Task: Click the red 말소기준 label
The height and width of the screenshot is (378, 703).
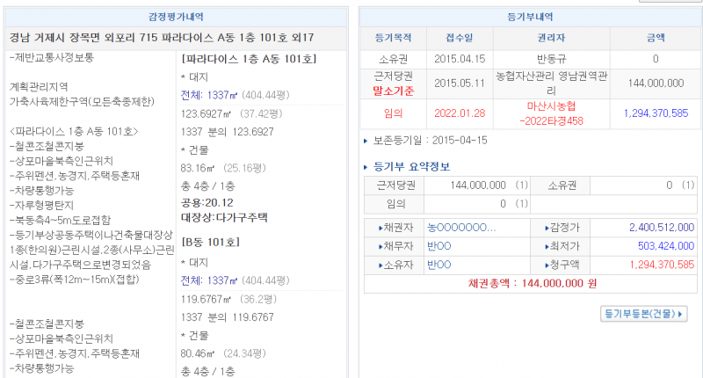Action: tap(395, 91)
